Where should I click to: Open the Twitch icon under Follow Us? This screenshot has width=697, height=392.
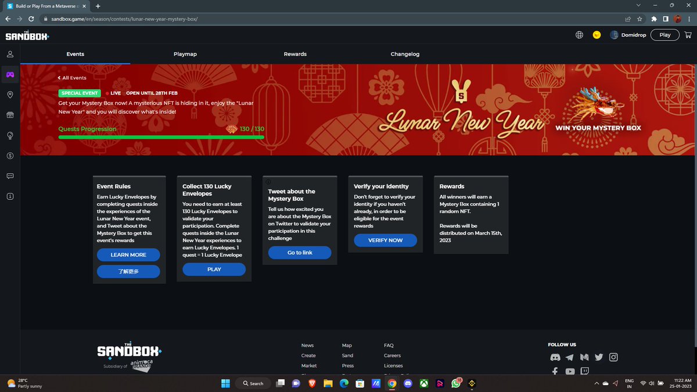[x=584, y=372]
